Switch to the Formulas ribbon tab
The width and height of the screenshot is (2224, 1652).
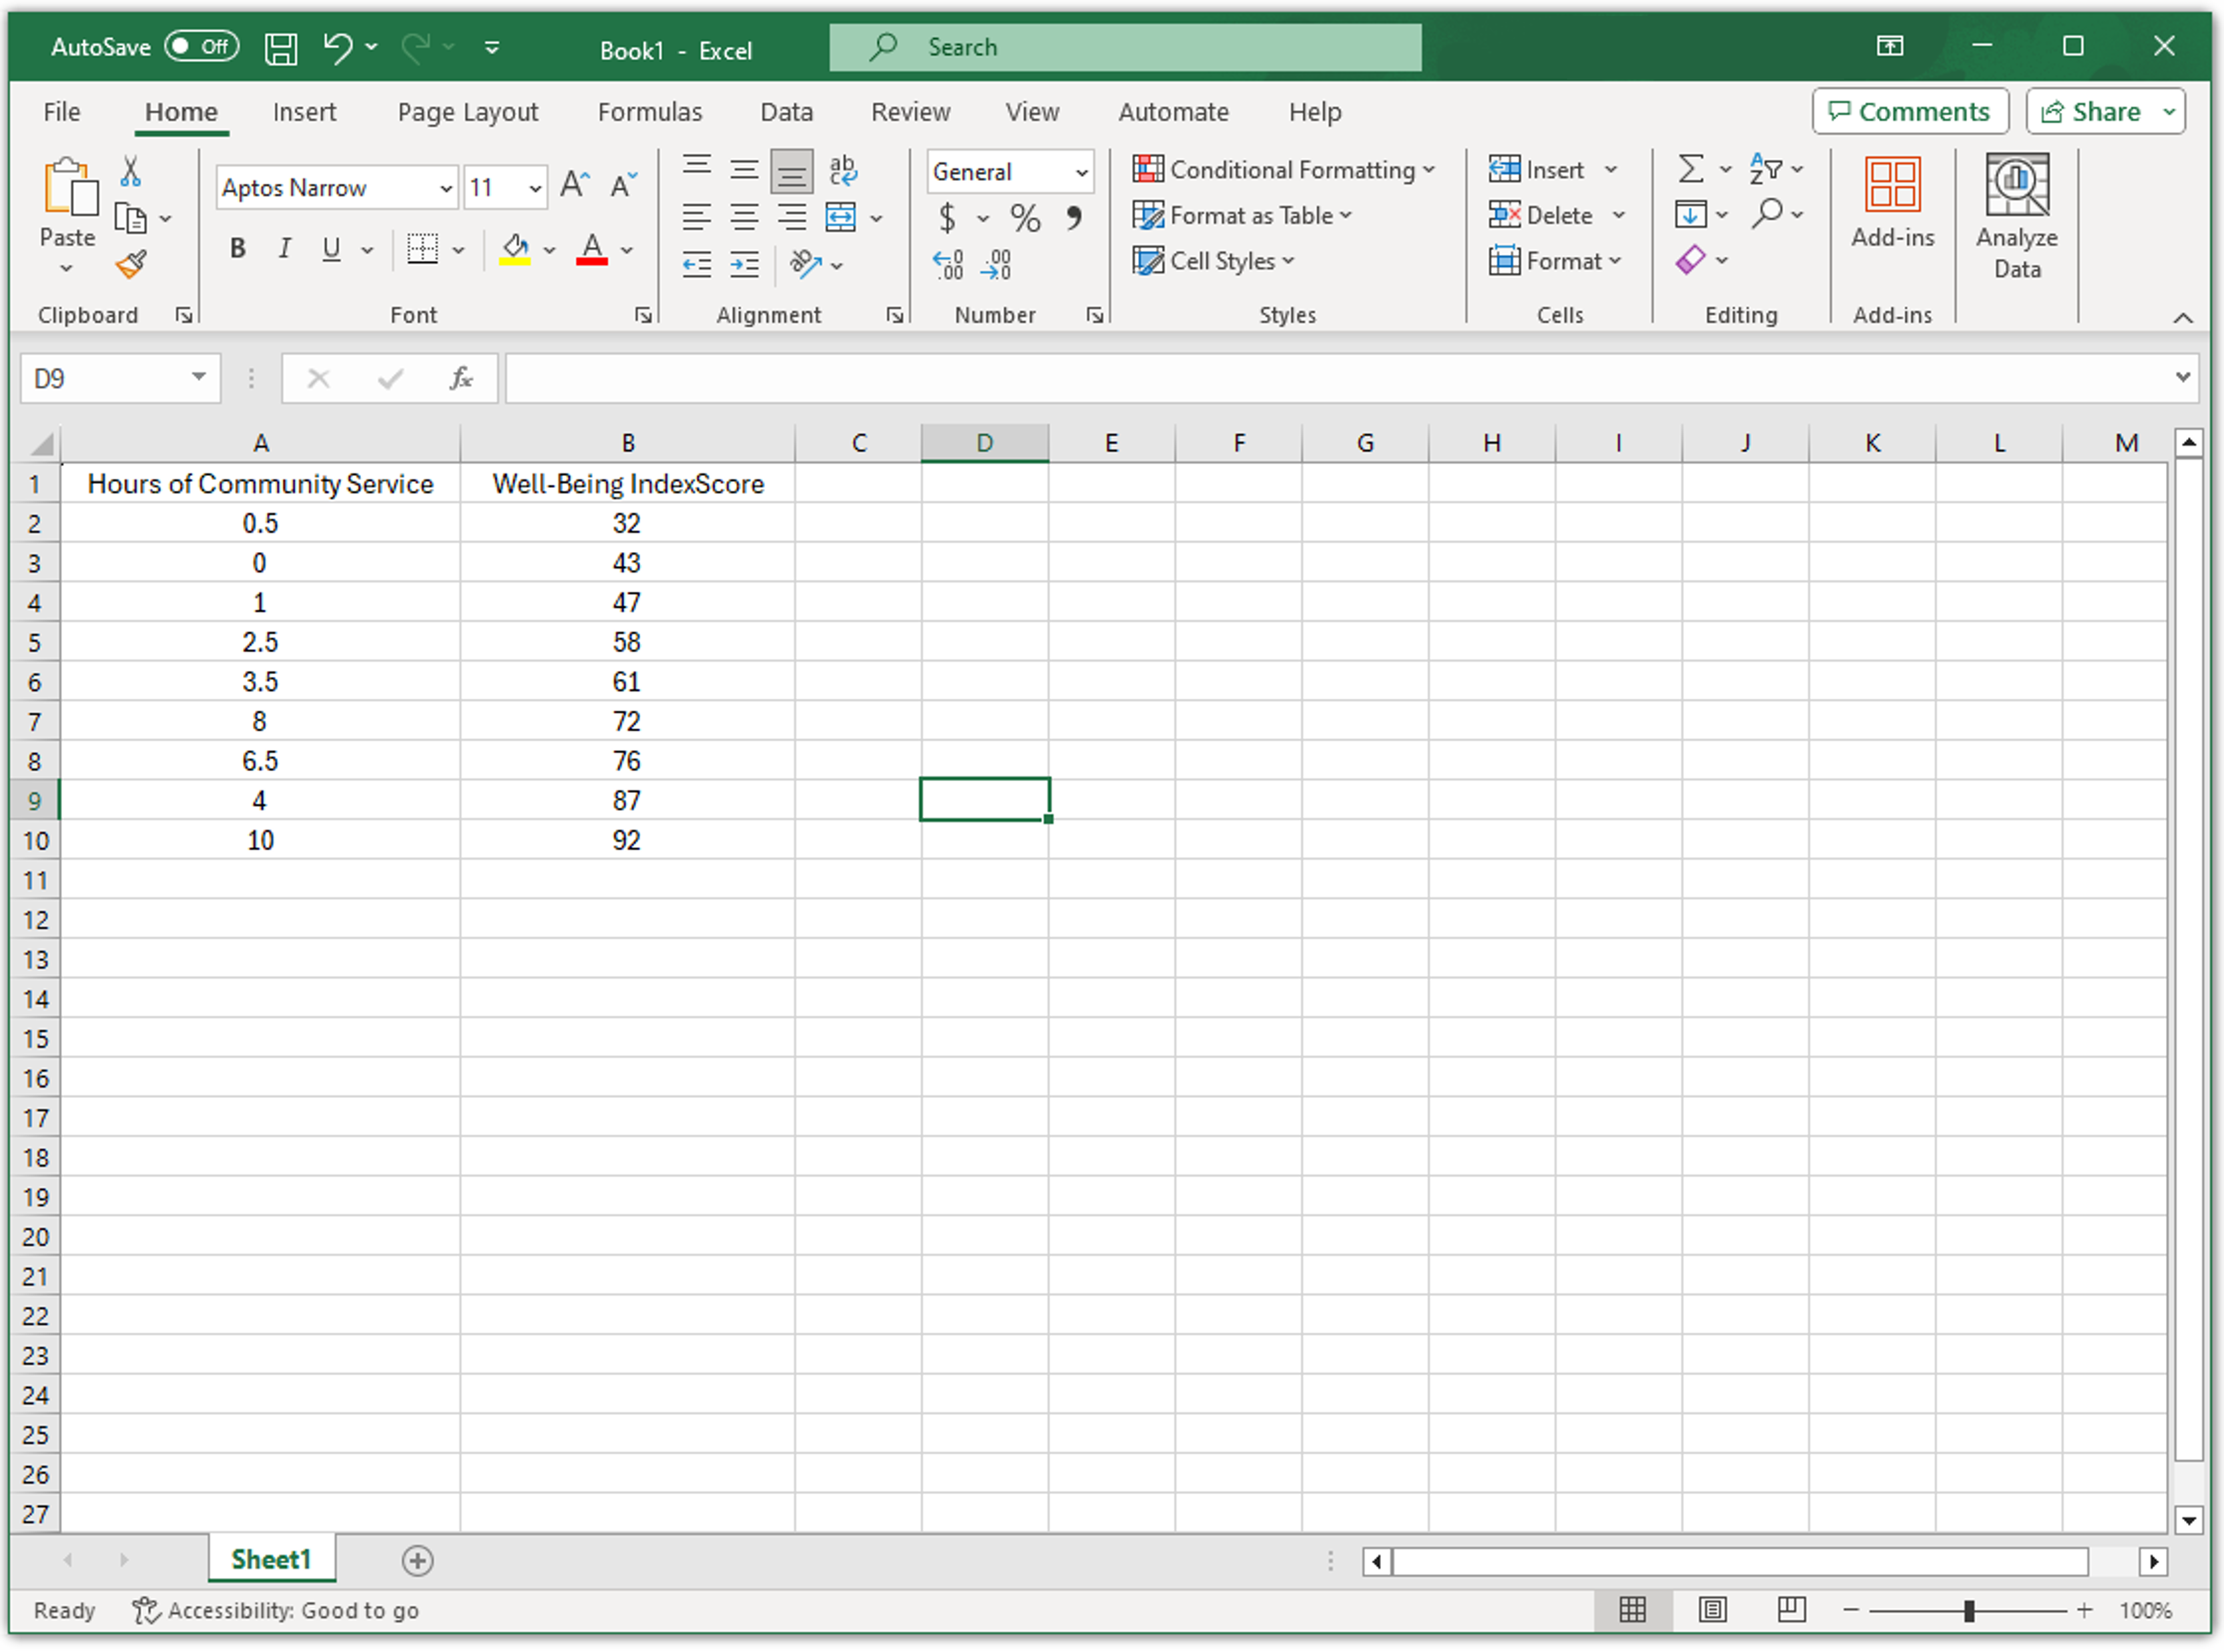[x=650, y=111]
